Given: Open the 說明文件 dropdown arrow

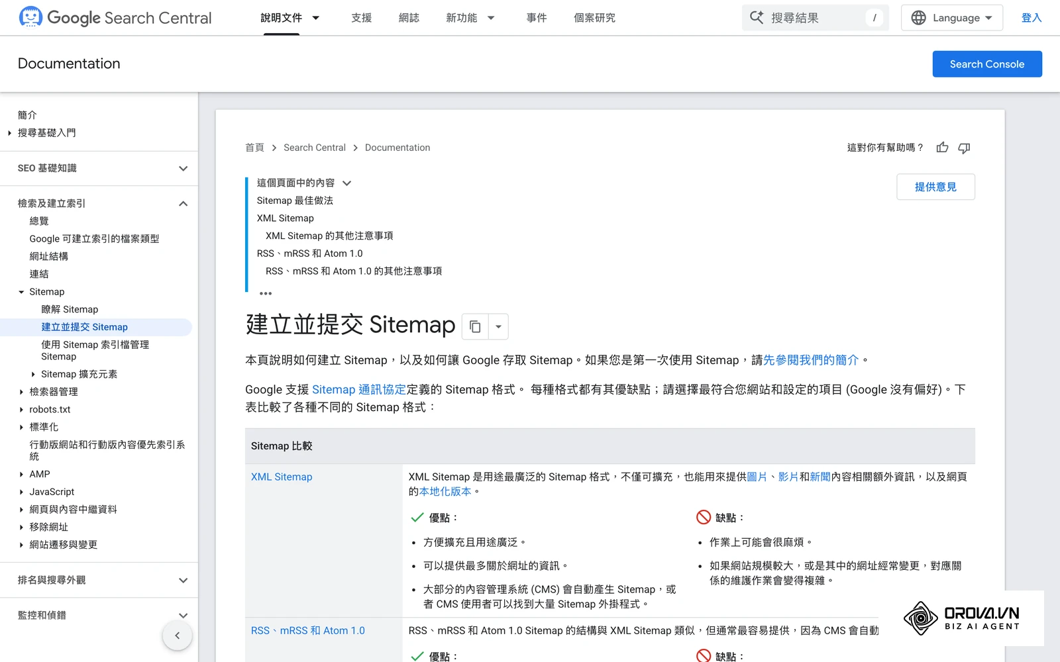Looking at the screenshot, I should (x=316, y=18).
